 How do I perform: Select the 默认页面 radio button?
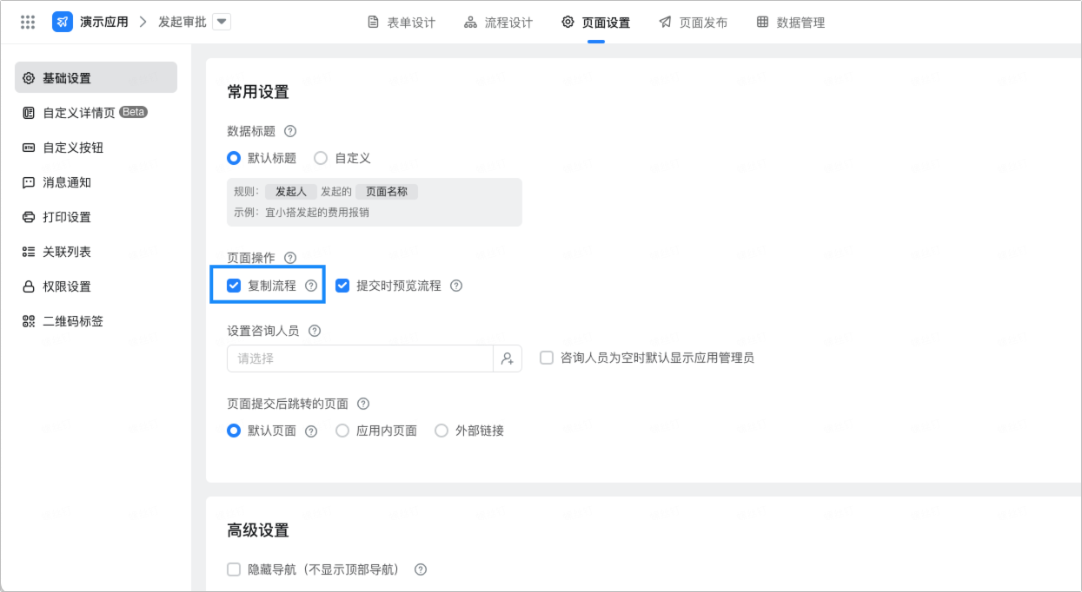[x=234, y=431]
